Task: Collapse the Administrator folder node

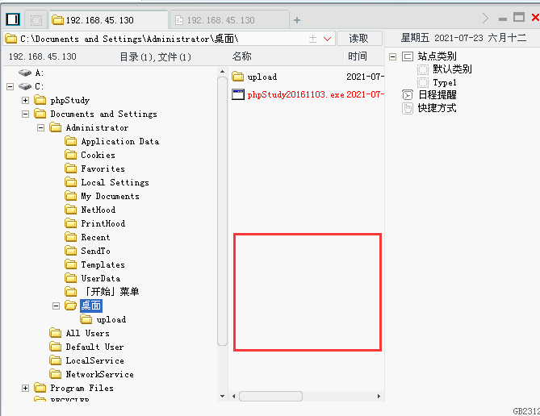Action: [40, 127]
